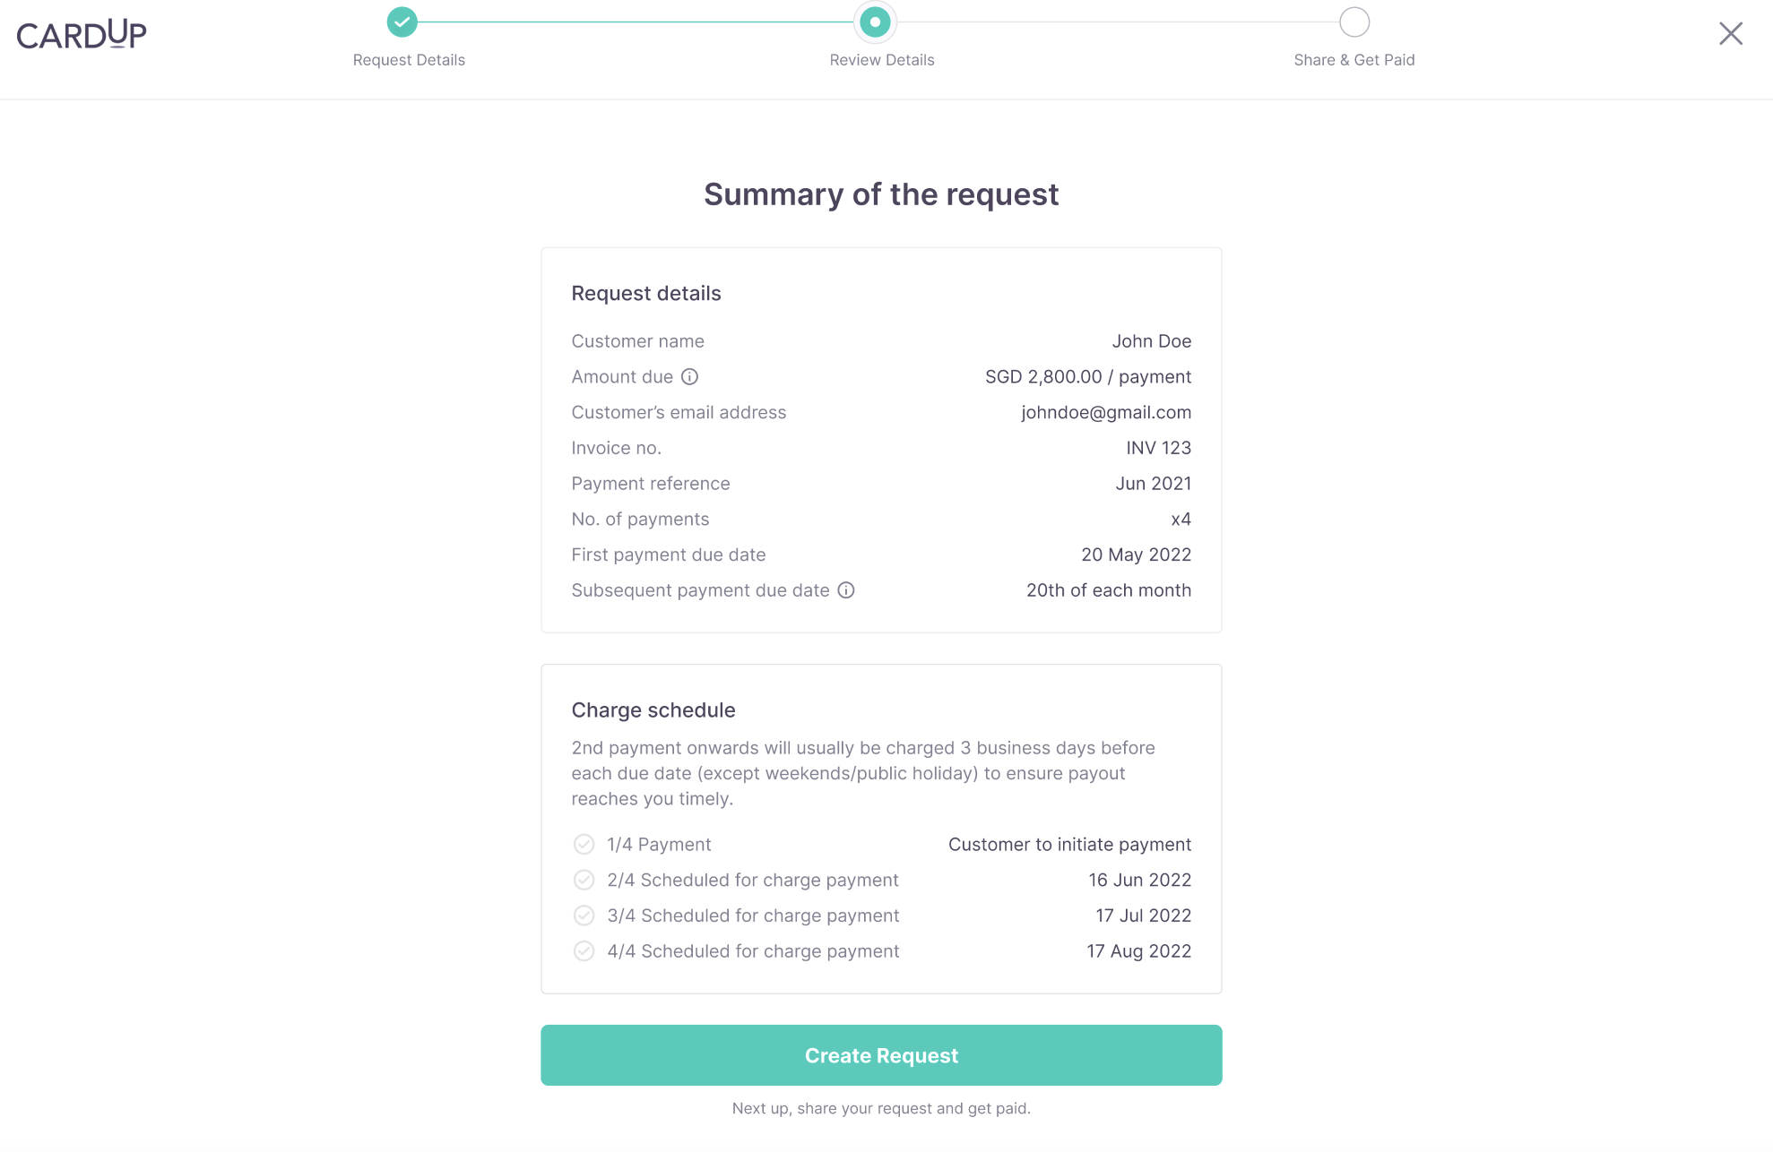
Task: Click the Summary of the request heading
Action: tap(881, 194)
